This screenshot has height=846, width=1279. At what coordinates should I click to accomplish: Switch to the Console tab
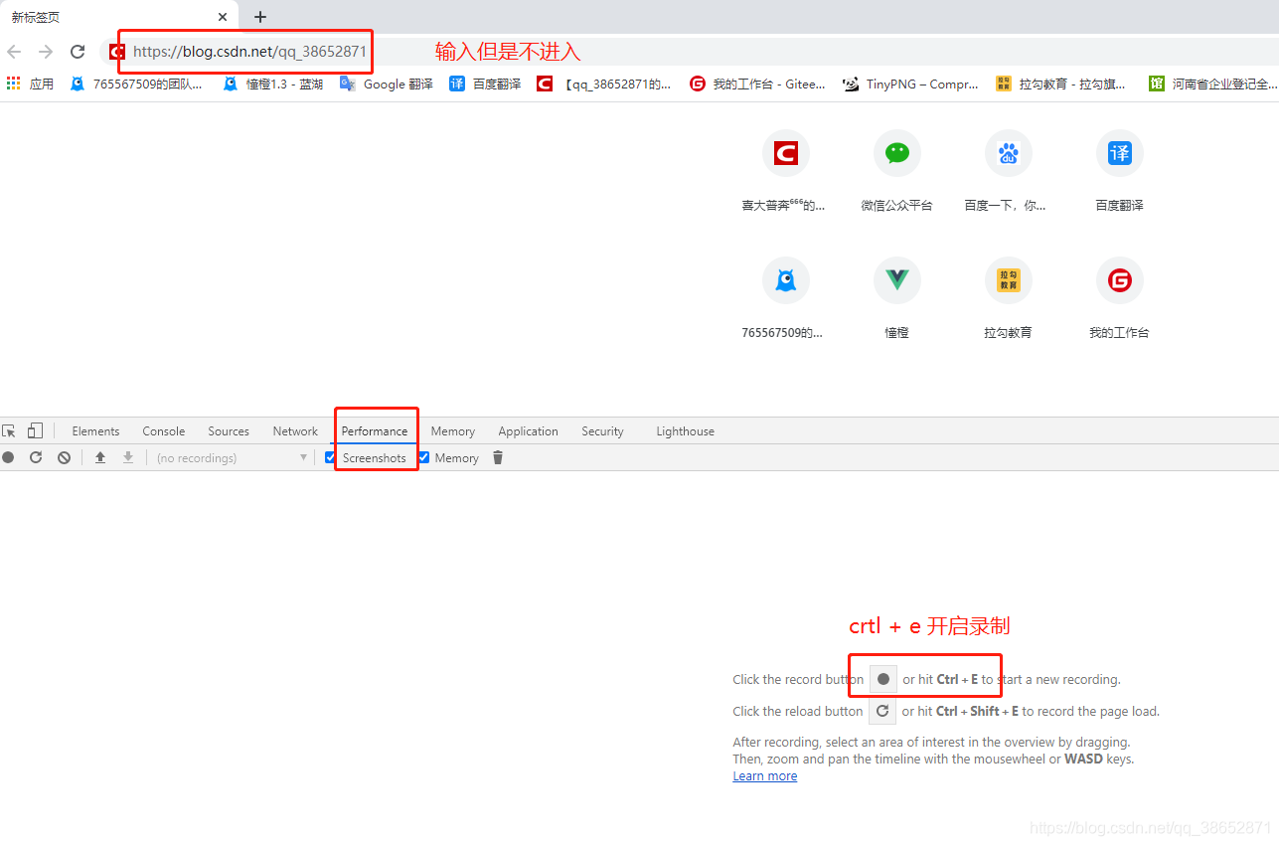pos(164,431)
